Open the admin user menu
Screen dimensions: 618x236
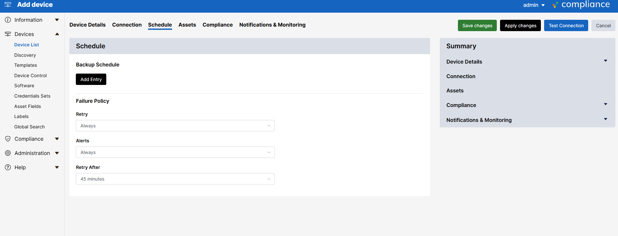click(533, 5)
